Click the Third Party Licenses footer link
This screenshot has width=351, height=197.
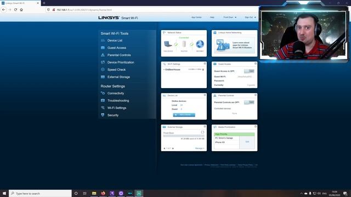click(228, 165)
